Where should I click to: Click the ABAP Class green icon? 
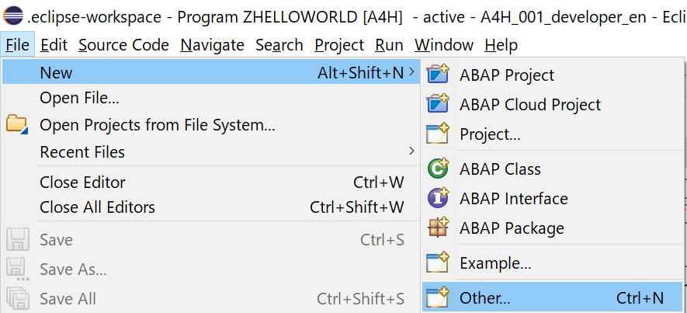(x=438, y=168)
